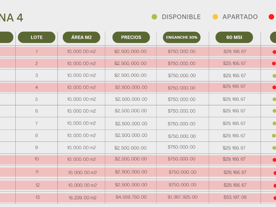Viewport: 276px width, 207px height.
Task: Click the ÁREA M2 column header
Action: coord(81,37)
